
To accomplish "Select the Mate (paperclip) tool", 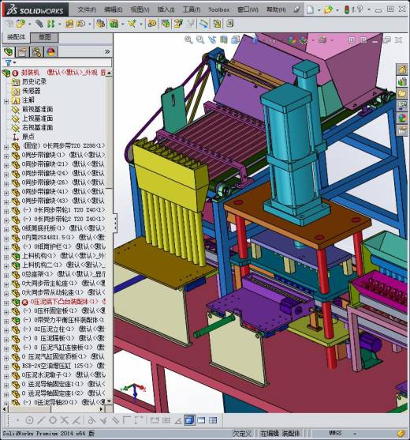I will (39, 24).
